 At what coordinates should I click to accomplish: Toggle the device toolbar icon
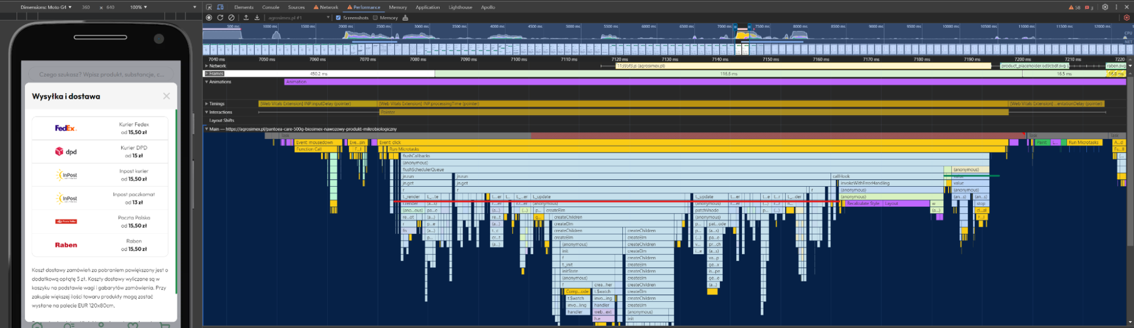coord(220,7)
